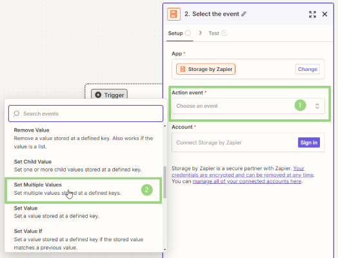Click the Storage by Zapier app chip
The height and width of the screenshot is (258, 338).
pyautogui.click(x=206, y=69)
